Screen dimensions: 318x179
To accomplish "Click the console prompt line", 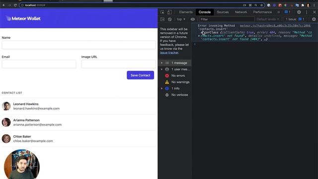I will coord(254,44).
